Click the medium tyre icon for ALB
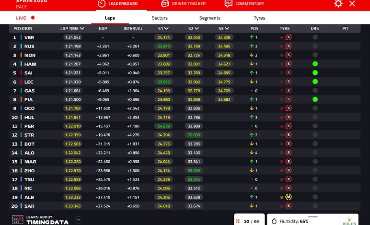This screenshot has width=370, height=225. tap(289, 197)
